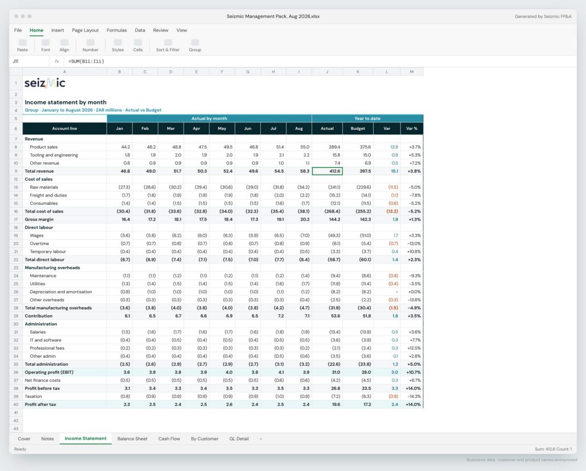This screenshot has width=586, height=471.
Task: Select the Income Statement sheet tab
Action: pos(86,438)
